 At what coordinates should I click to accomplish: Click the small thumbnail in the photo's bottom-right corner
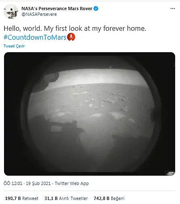pyautogui.click(x=170, y=173)
